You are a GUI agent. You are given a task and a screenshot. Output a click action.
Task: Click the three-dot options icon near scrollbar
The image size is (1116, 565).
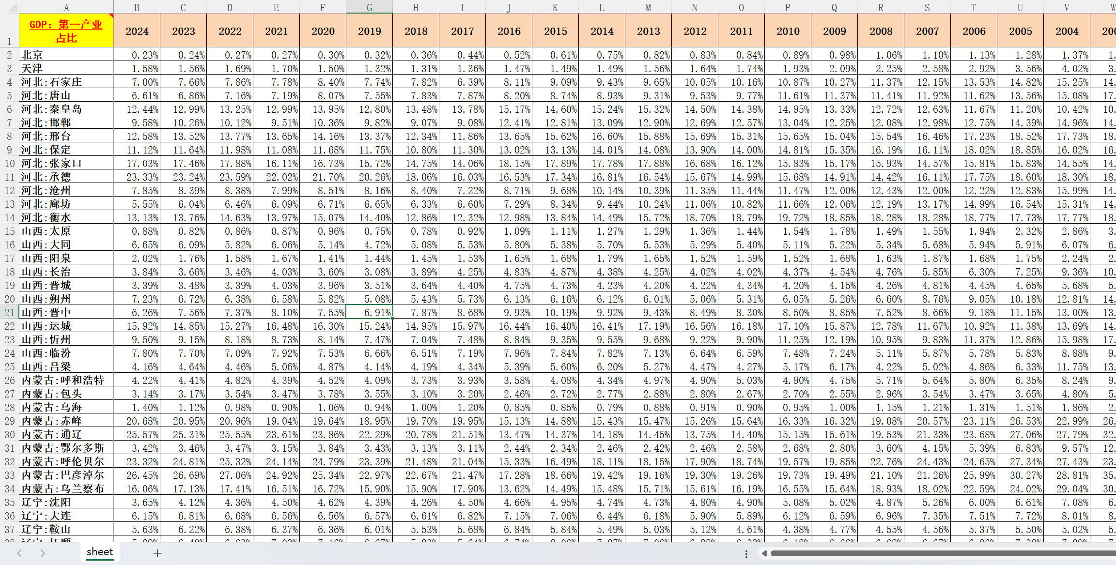point(746,553)
